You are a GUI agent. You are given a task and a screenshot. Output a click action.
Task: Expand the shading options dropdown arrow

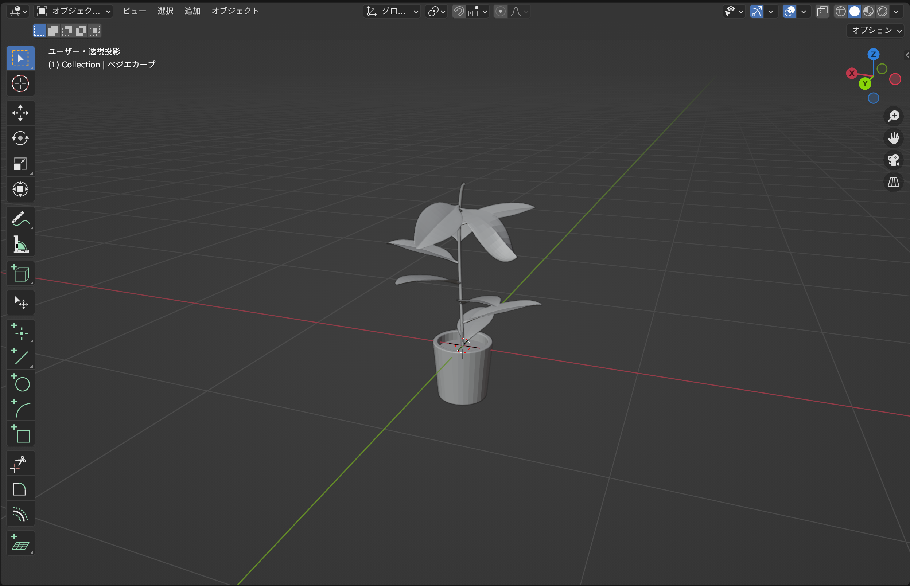pyautogui.click(x=896, y=11)
